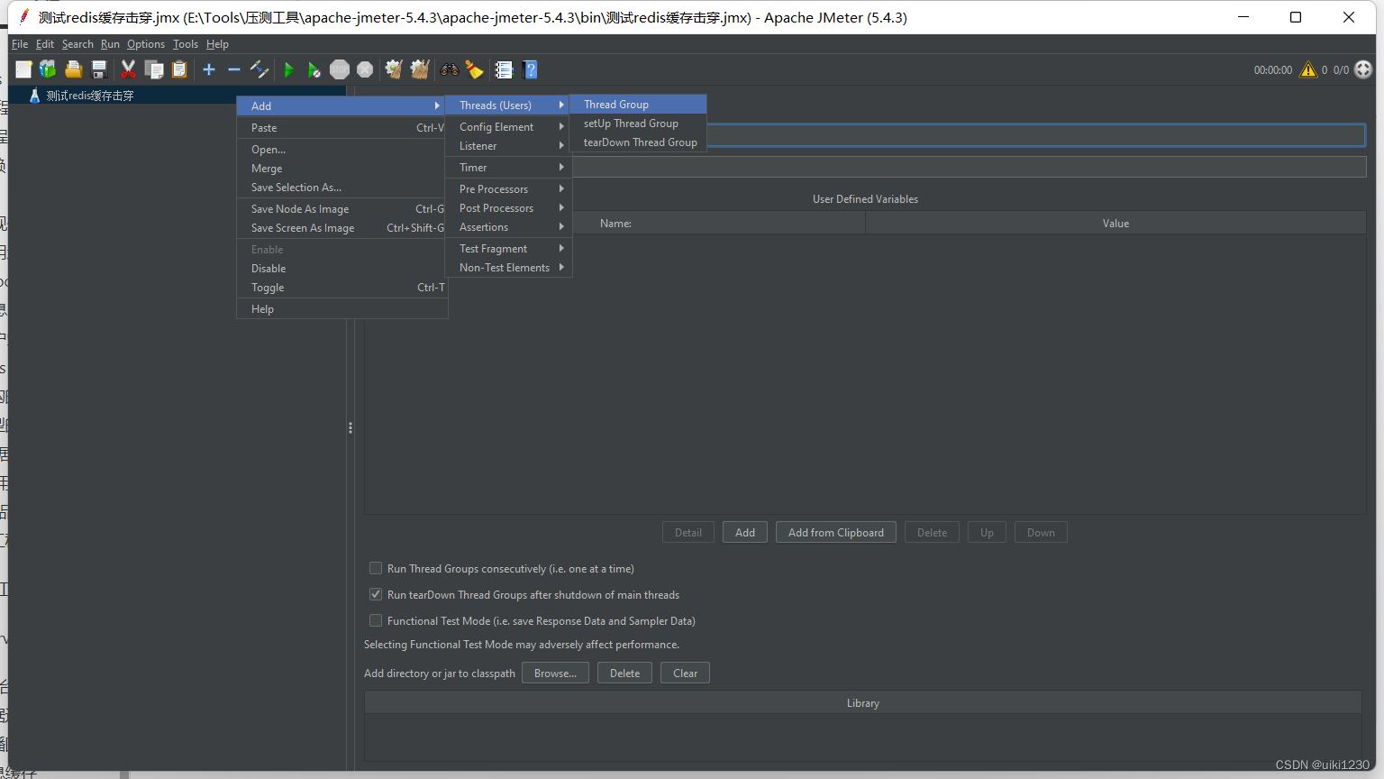
Task: Open the Templates icon in toolbar
Action: pos(48,69)
